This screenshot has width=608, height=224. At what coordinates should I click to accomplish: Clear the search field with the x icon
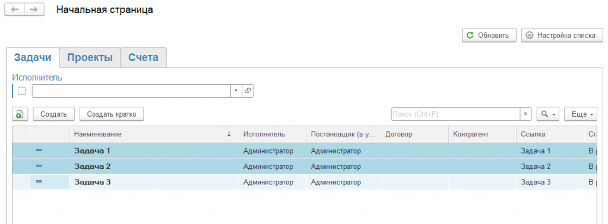[525, 114]
